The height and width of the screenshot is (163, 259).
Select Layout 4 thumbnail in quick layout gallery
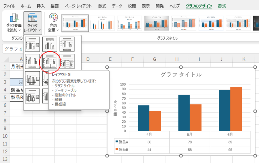[x=32, y=61]
